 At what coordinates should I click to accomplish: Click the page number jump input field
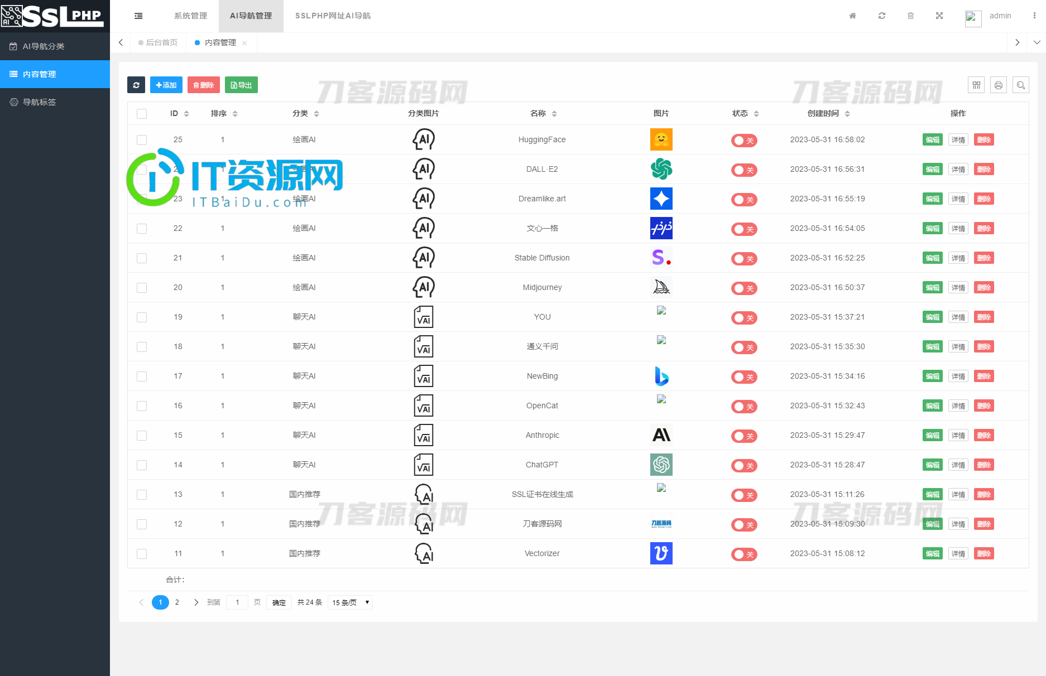(237, 602)
